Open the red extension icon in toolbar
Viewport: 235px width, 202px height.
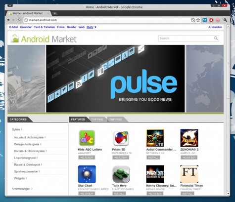(211, 20)
